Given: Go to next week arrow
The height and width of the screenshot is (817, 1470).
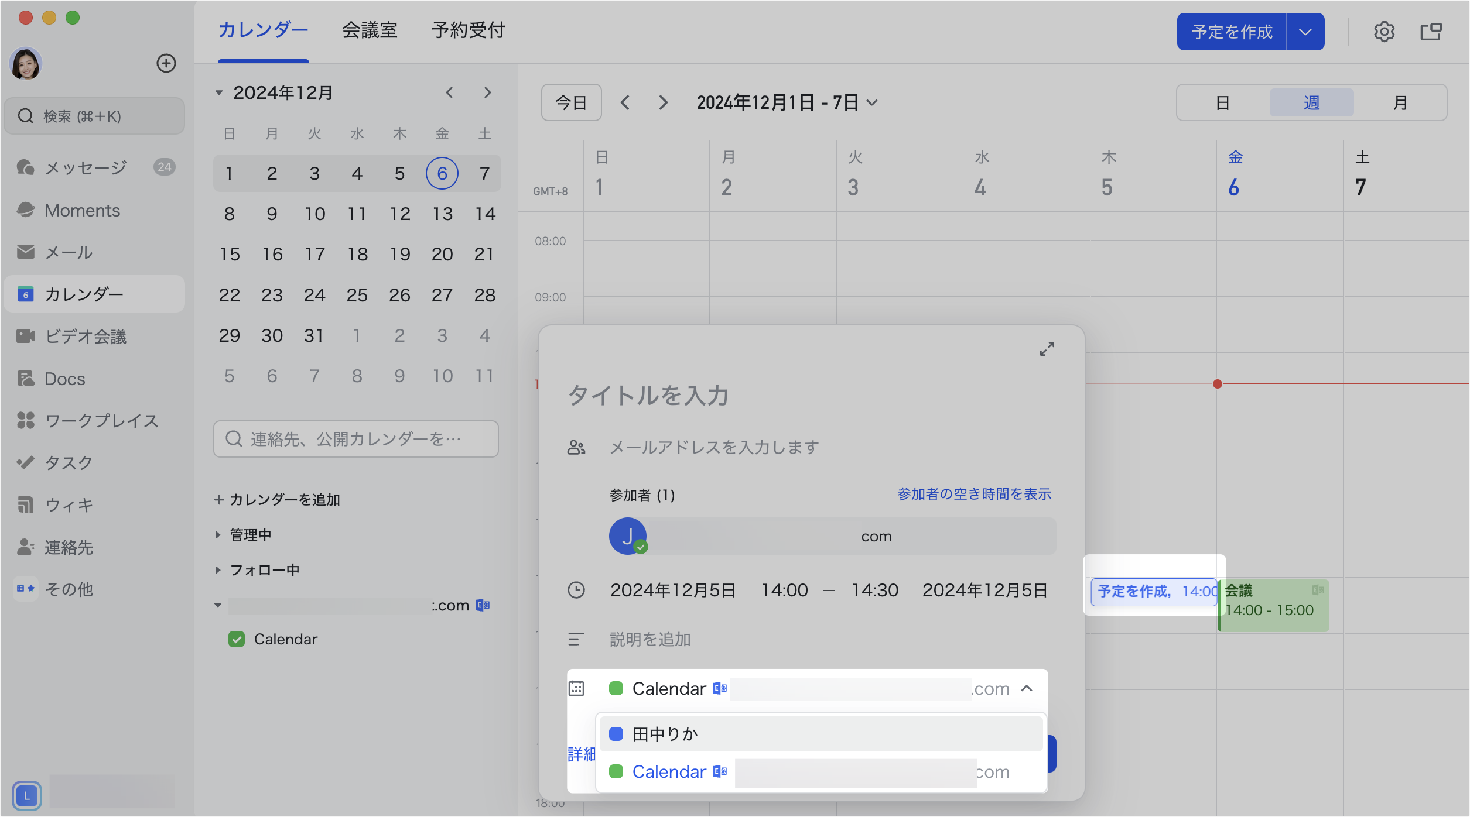Looking at the screenshot, I should coord(663,103).
